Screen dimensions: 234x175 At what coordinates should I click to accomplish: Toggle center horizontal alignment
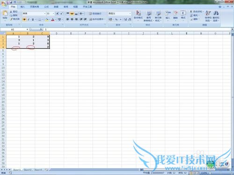point(72,19)
